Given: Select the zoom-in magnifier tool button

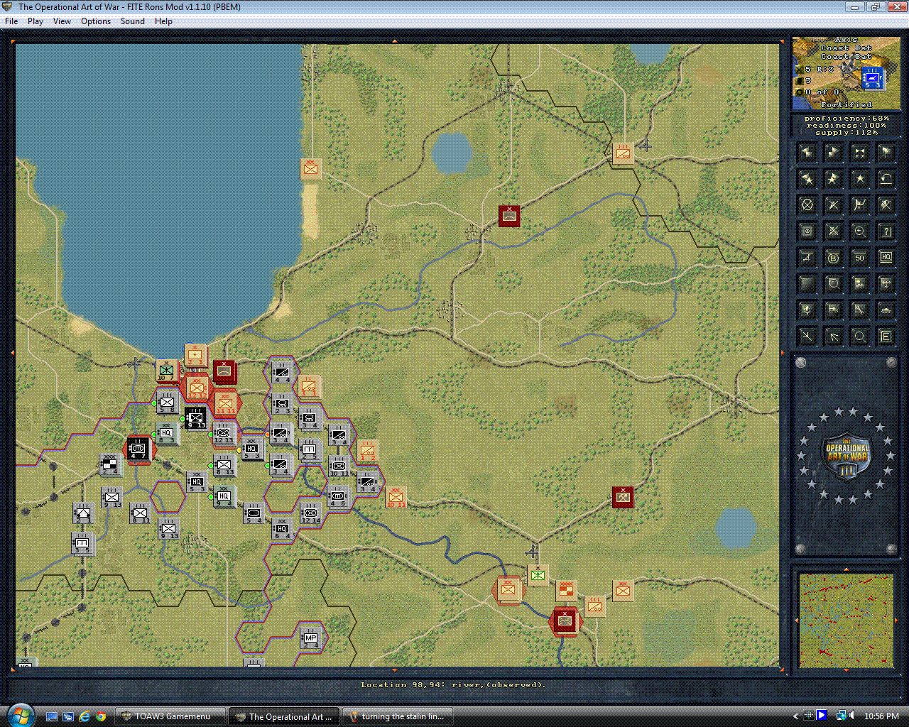Looking at the screenshot, I should [x=859, y=231].
